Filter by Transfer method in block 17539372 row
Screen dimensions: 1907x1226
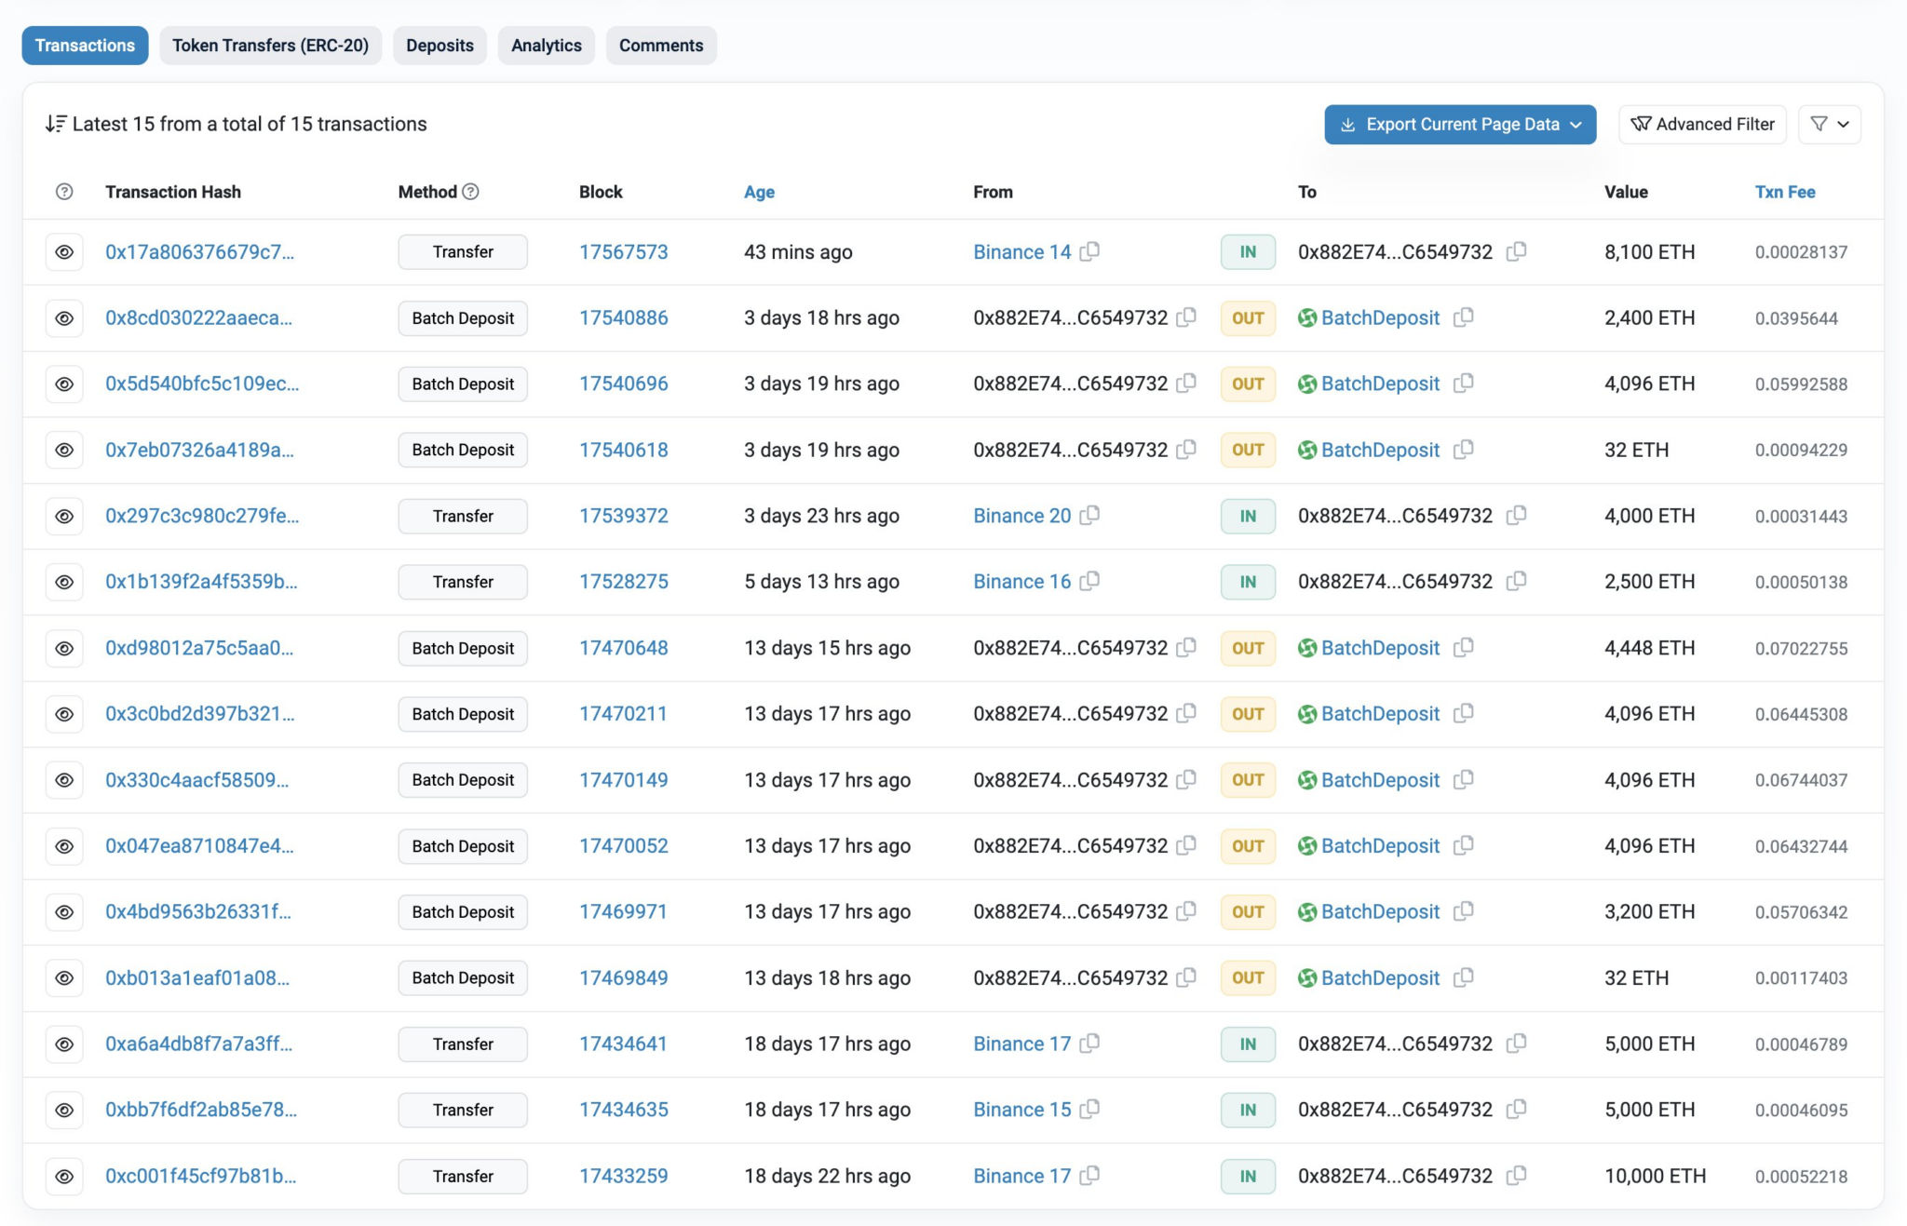tap(463, 516)
